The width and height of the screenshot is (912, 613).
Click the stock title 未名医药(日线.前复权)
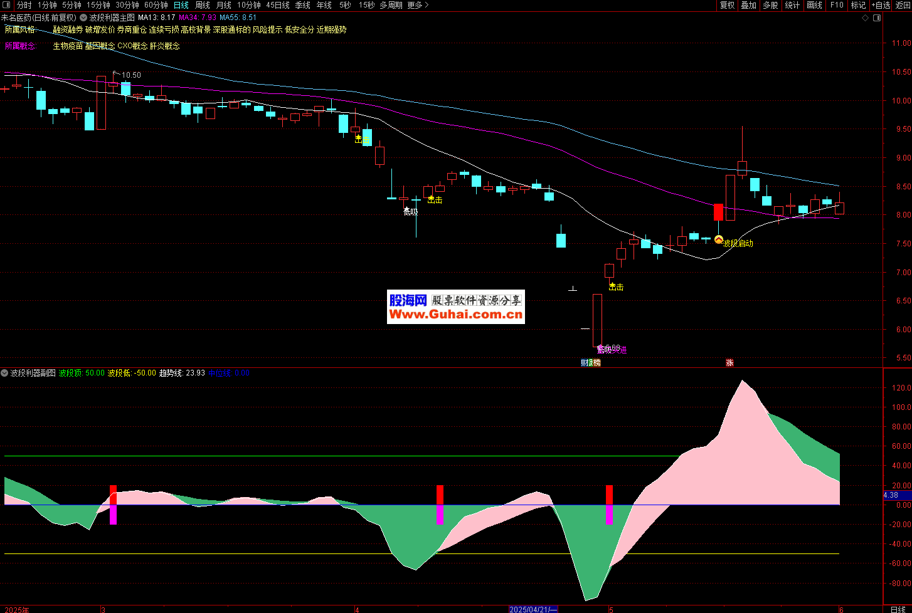coord(38,18)
